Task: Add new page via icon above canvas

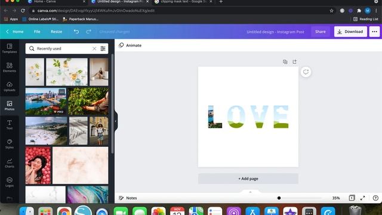Action: pyautogui.click(x=294, y=62)
